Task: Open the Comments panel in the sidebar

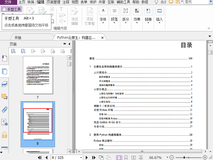Action: (4, 97)
